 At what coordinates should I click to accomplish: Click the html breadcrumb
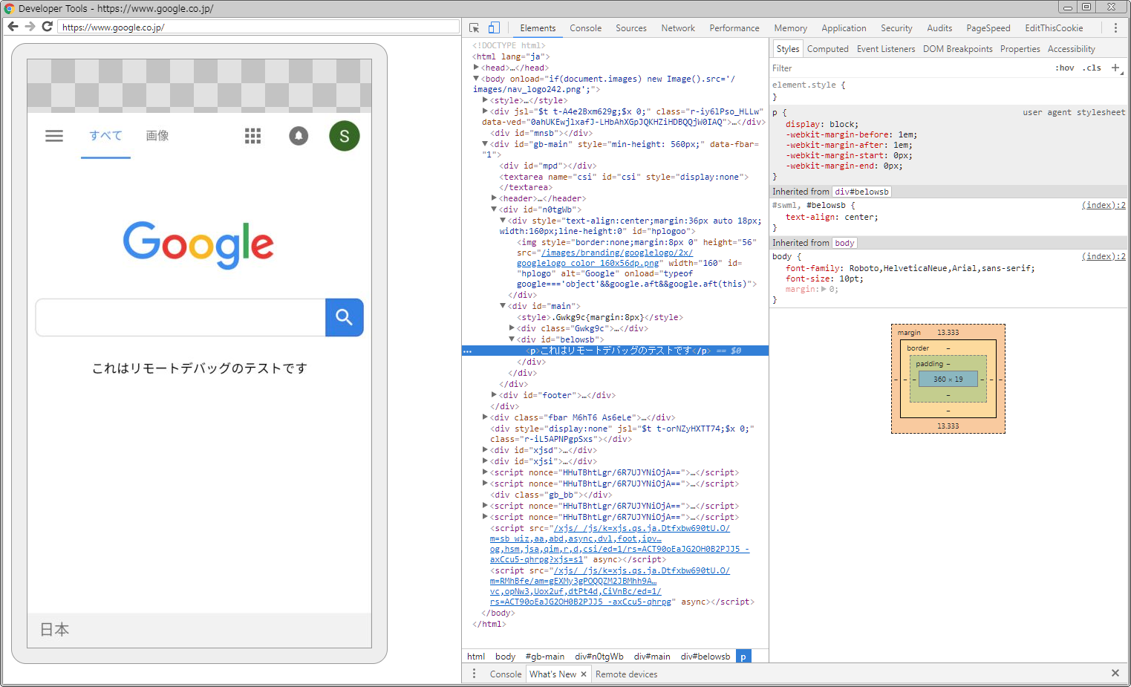click(x=476, y=657)
